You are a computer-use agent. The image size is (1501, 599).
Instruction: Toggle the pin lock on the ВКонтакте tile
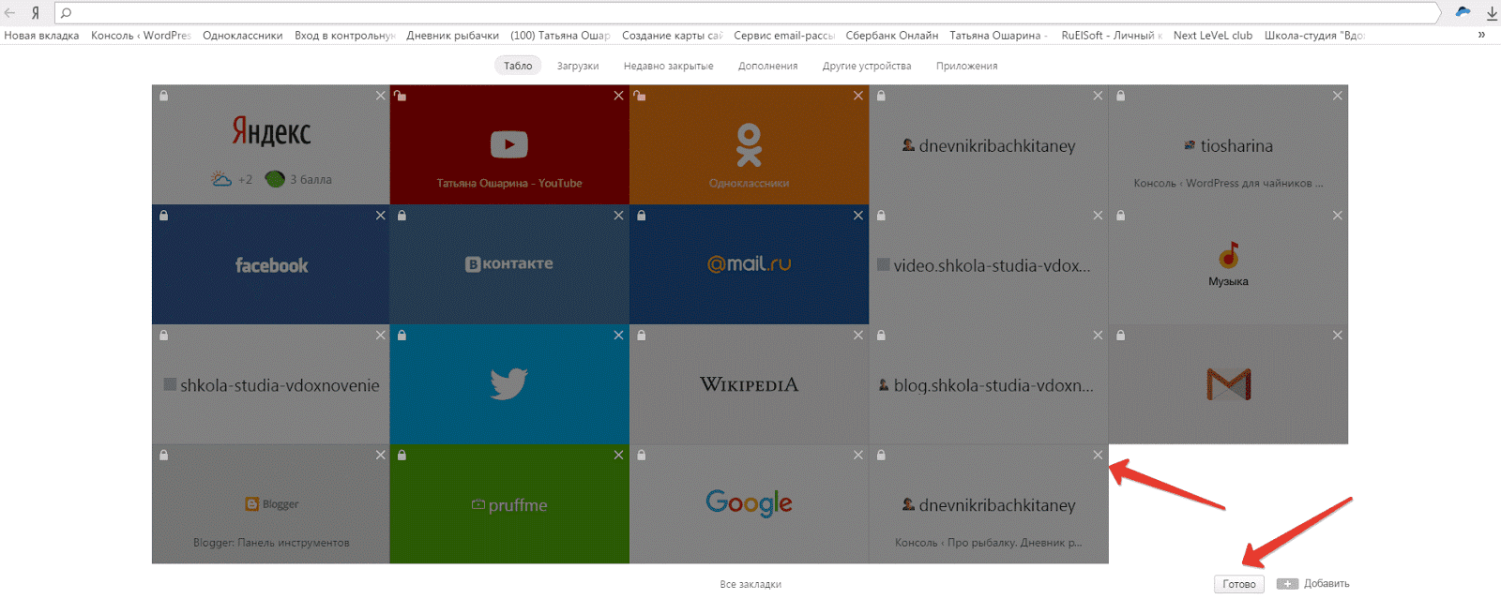[402, 216]
